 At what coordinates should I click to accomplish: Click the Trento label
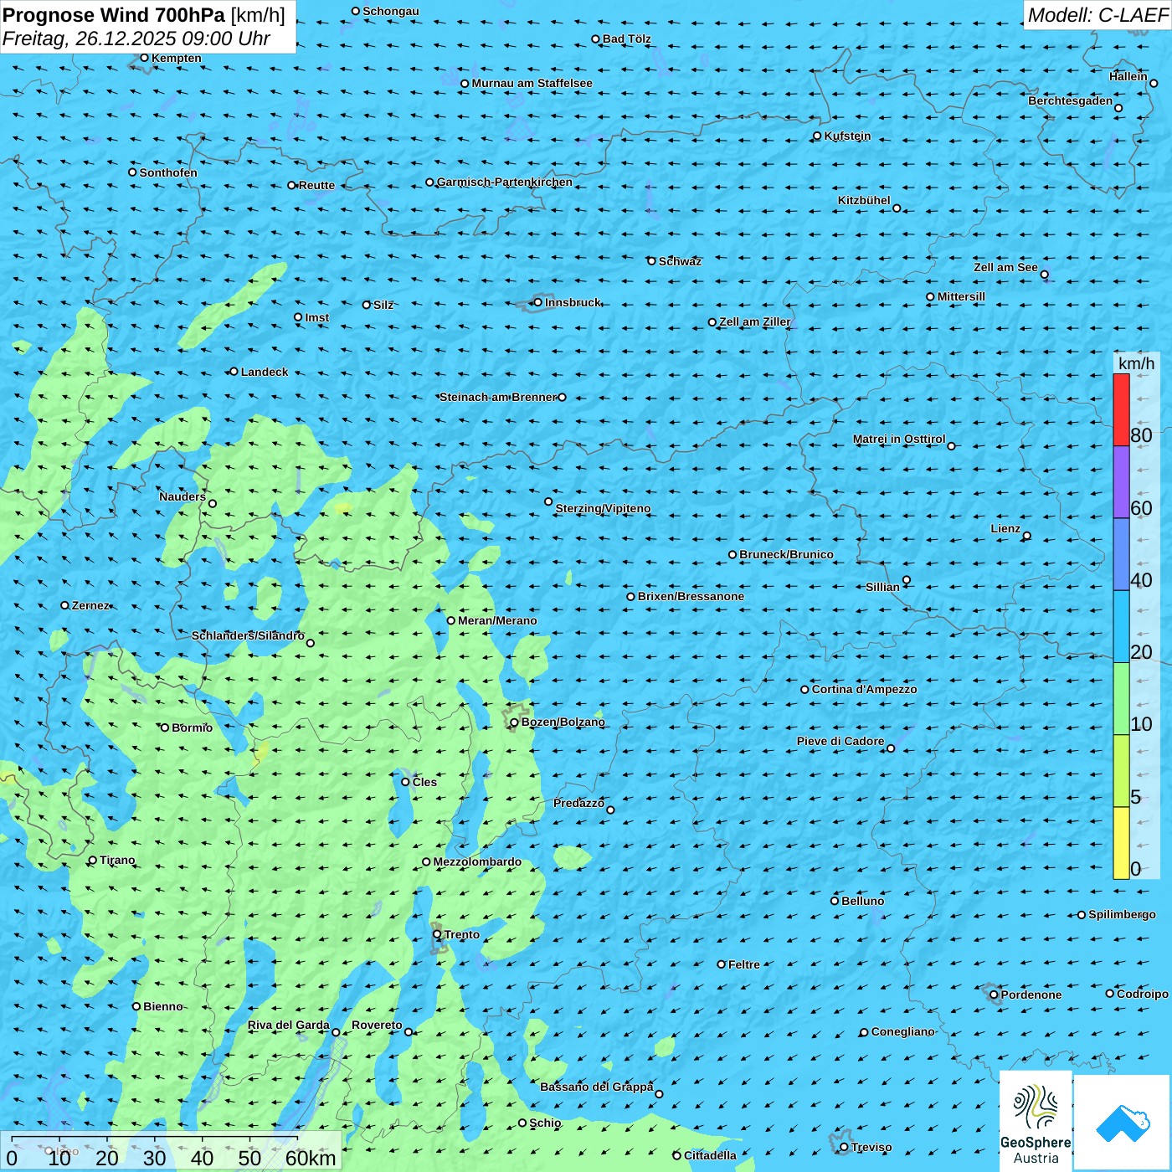point(462,934)
